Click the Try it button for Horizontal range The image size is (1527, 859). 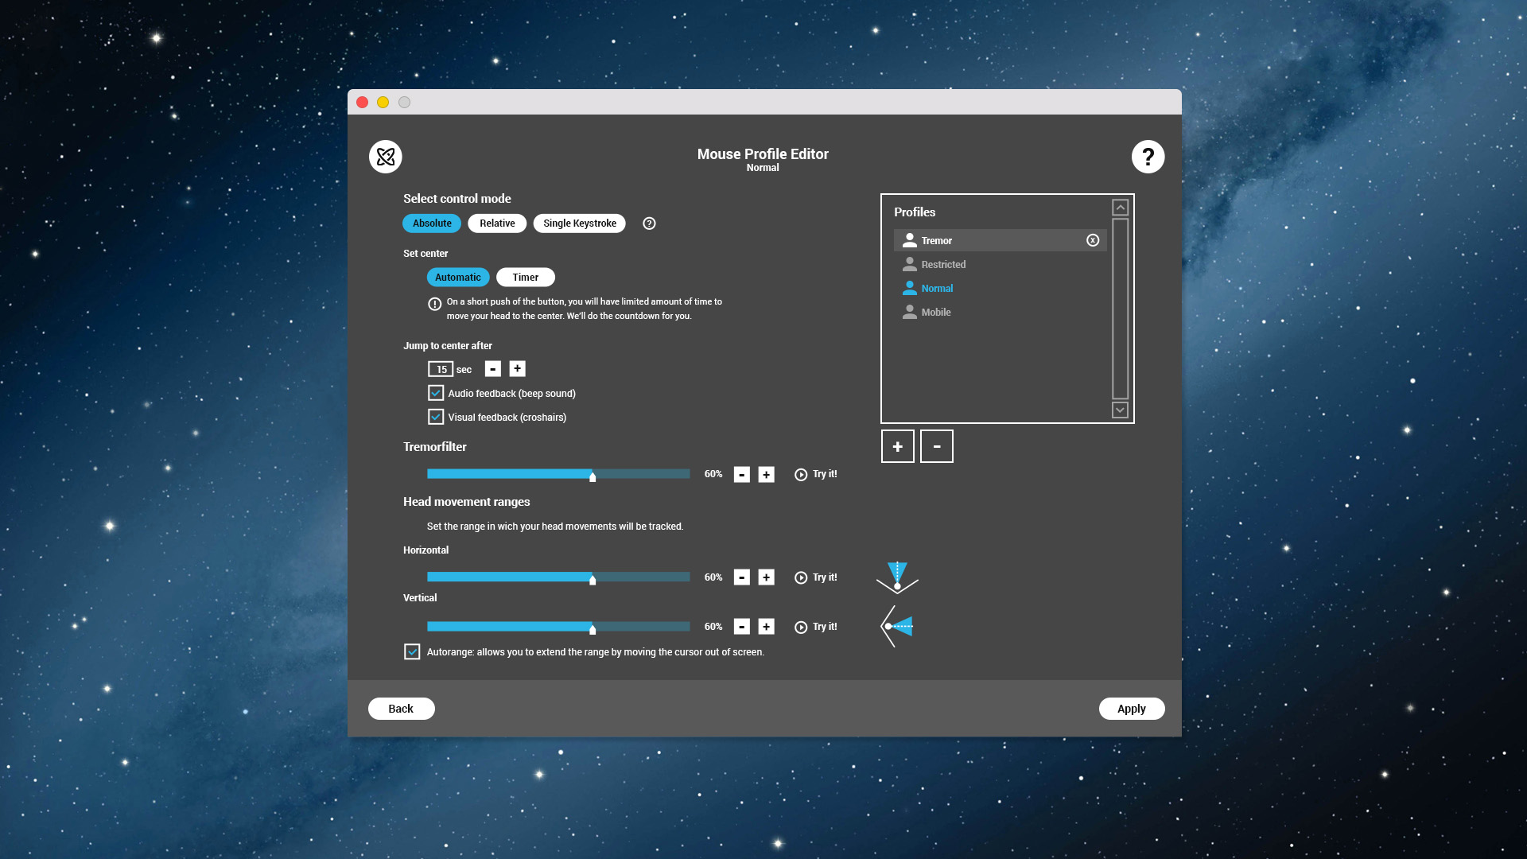tap(815, 577)
